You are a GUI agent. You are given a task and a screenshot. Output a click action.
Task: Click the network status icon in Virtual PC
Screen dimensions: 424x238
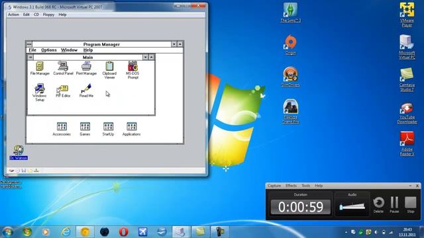pos(36,171)
